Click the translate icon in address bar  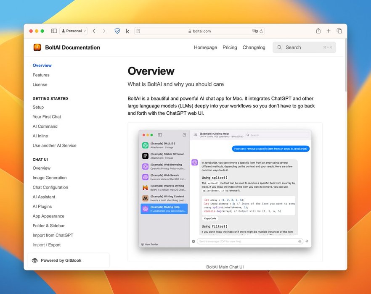255,31
